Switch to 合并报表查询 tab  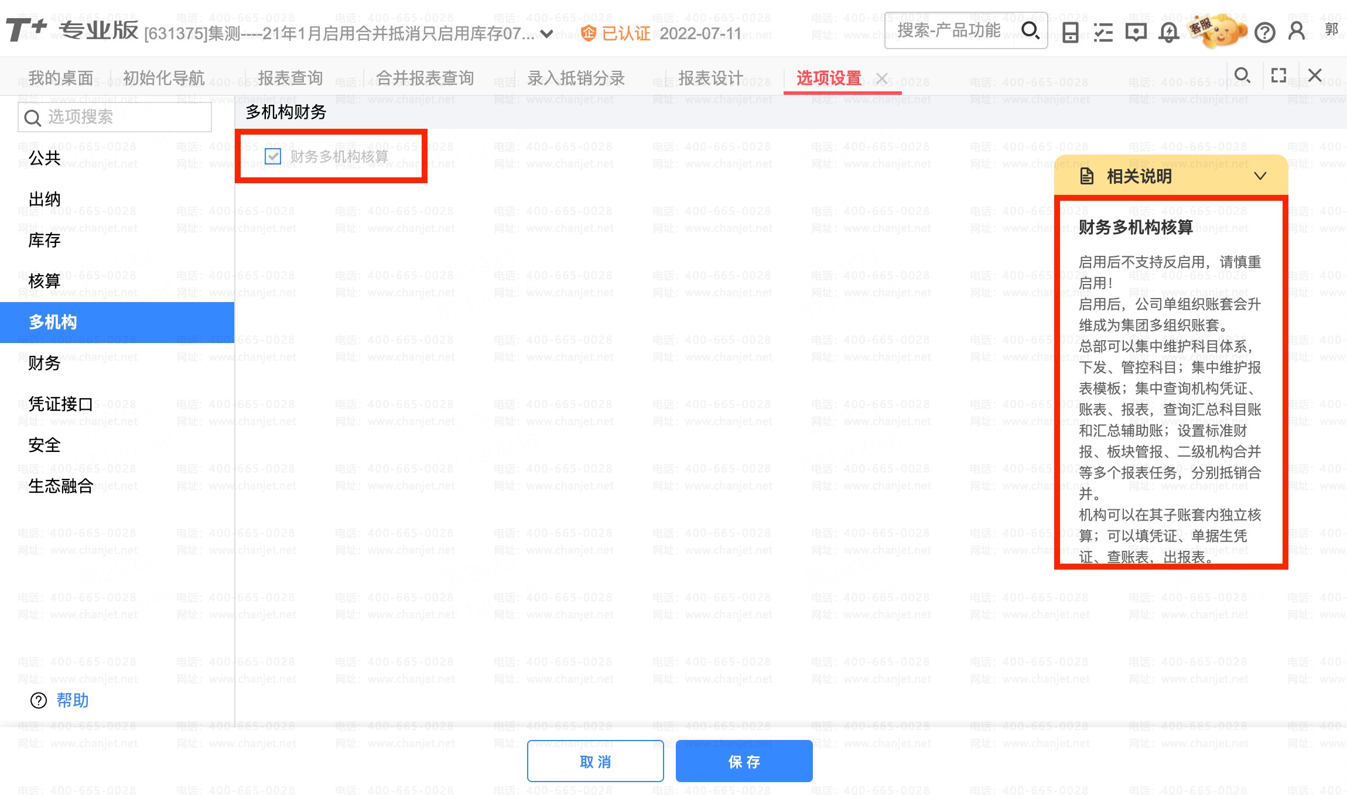[x=425, y=78]
